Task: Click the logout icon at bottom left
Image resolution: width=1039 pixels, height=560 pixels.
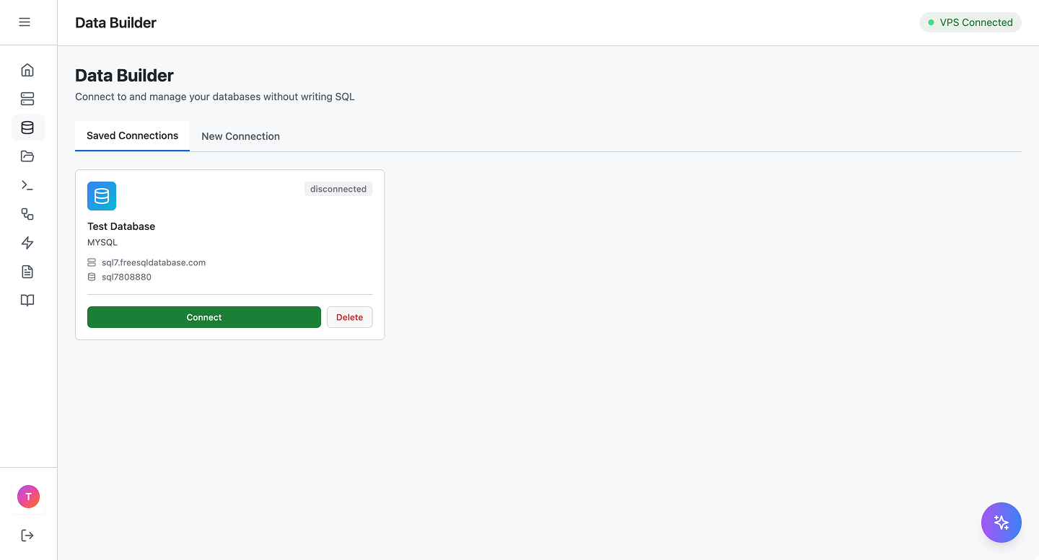Action: [x=27, y=535]
